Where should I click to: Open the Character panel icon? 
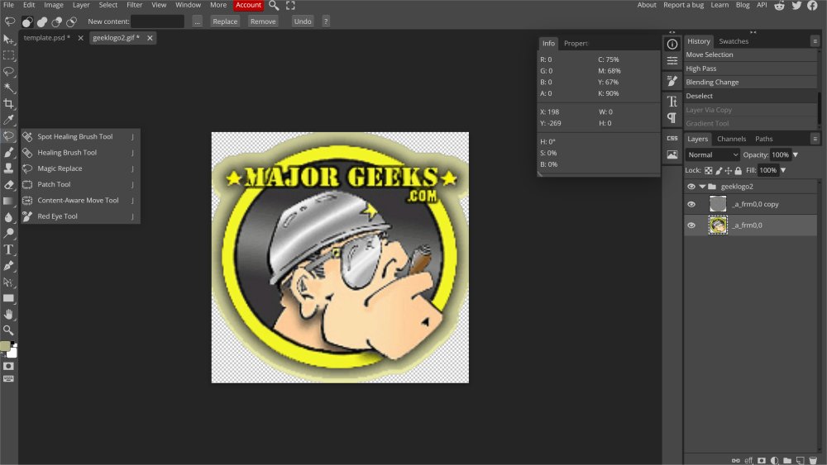[672, 101]
